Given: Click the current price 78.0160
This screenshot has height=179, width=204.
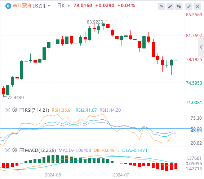Looking at the screenshot, I should tap(83, 6).
